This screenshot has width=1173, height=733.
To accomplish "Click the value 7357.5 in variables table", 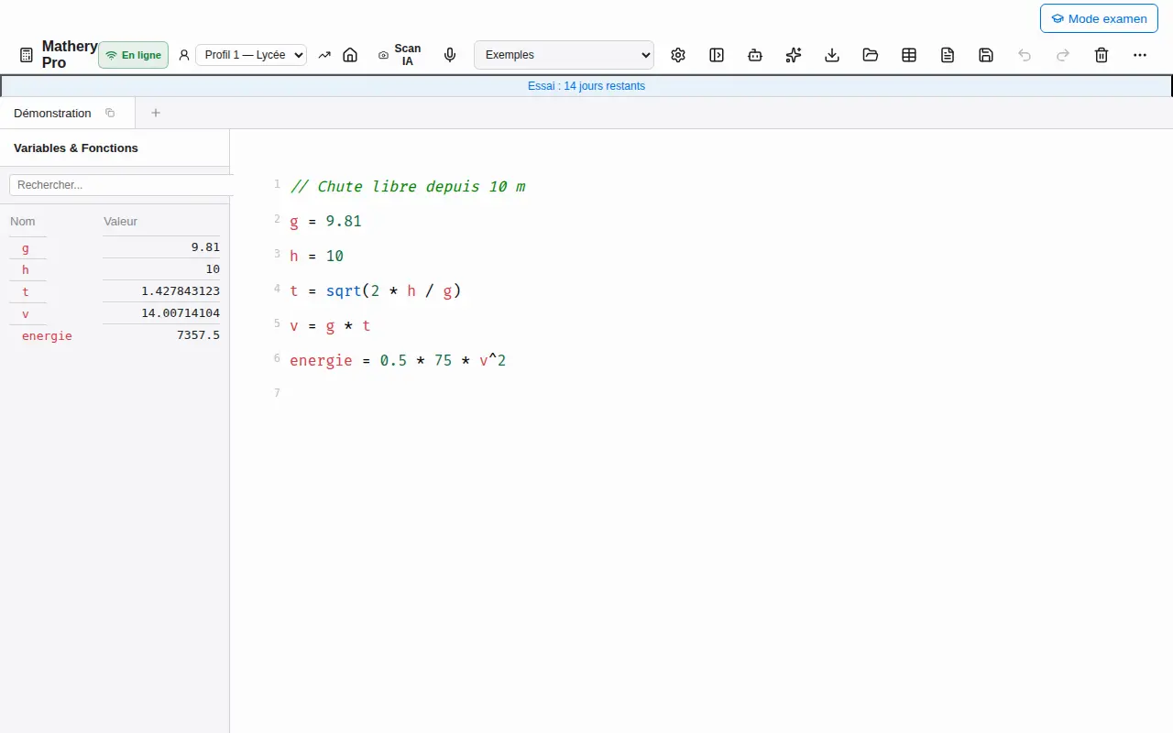I will 198,335.
